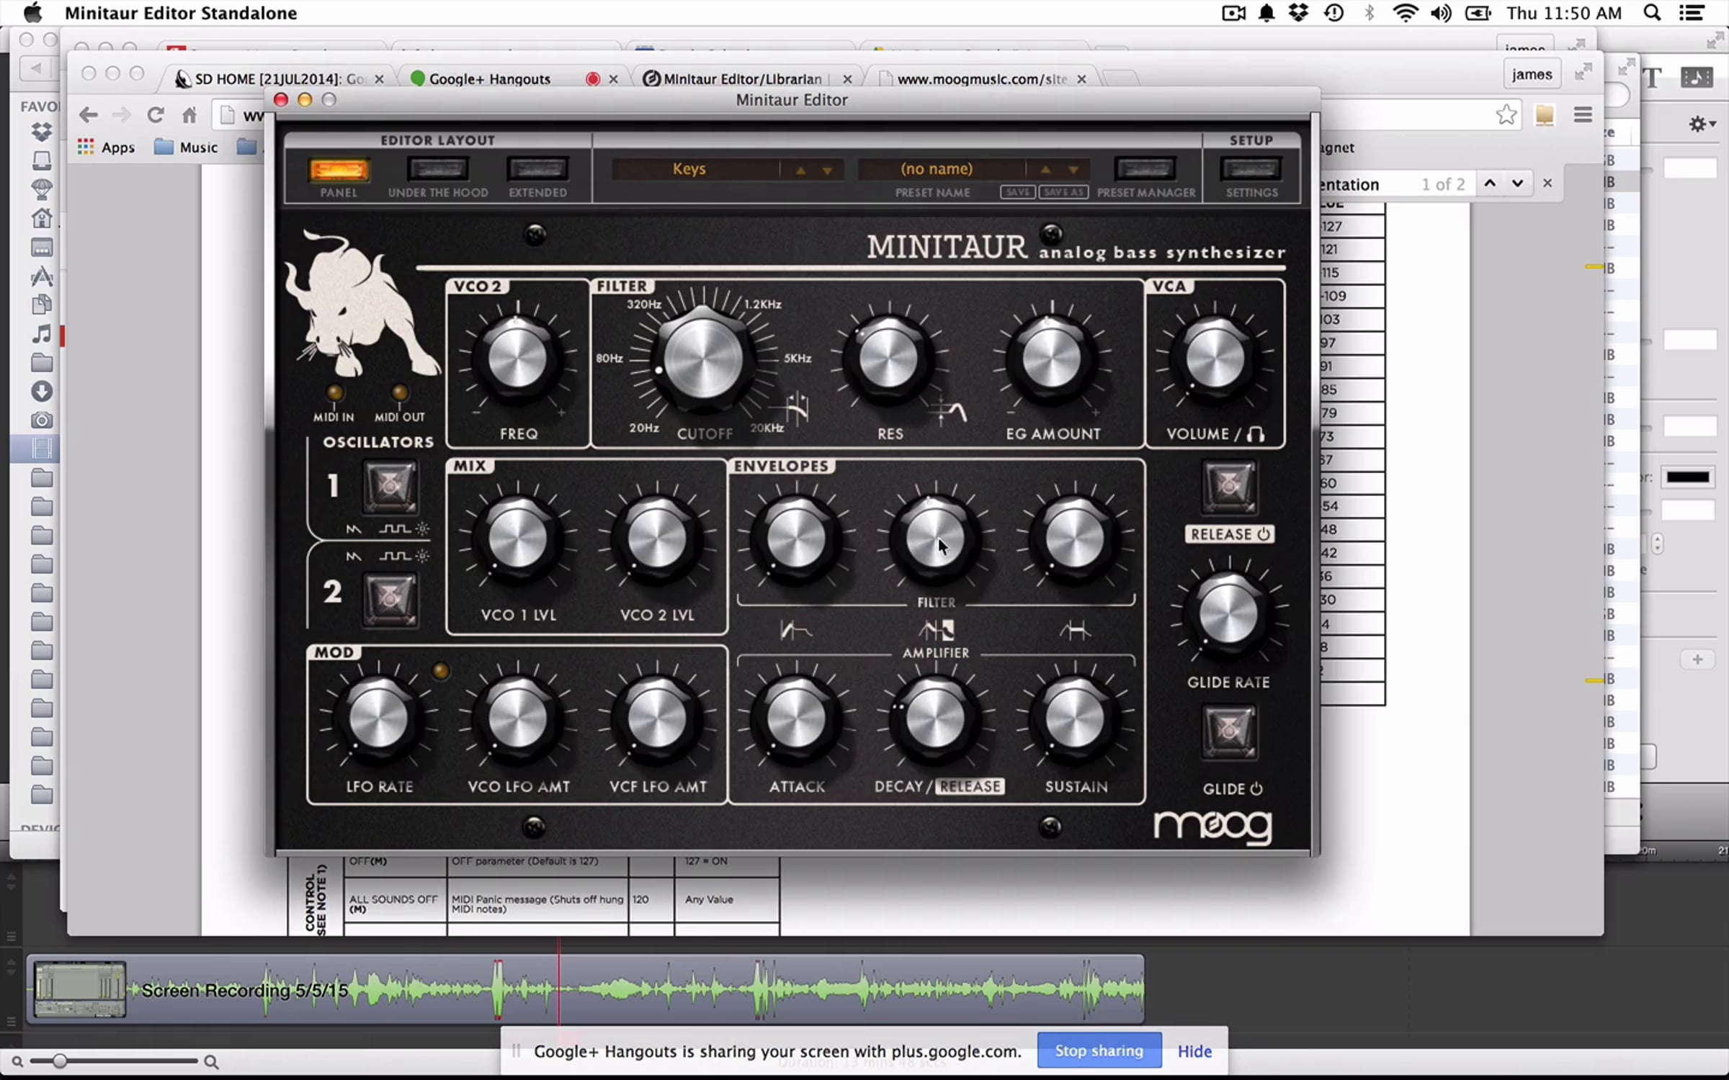Step to the previous preset bank with up arrow beside Keys
The image size is (1729, 1080).
coord(800,171)
